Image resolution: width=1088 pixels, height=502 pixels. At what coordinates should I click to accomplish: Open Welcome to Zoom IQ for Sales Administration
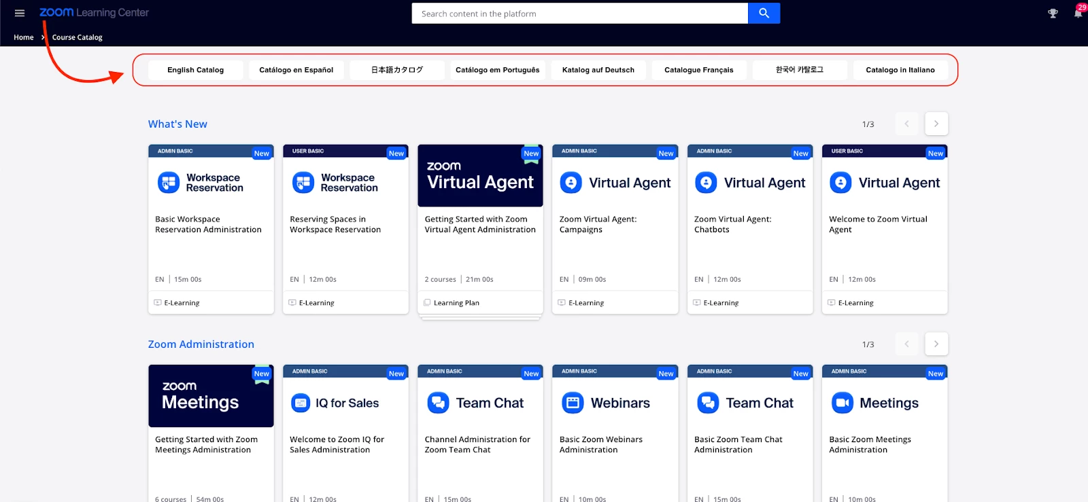click(337, 444)
